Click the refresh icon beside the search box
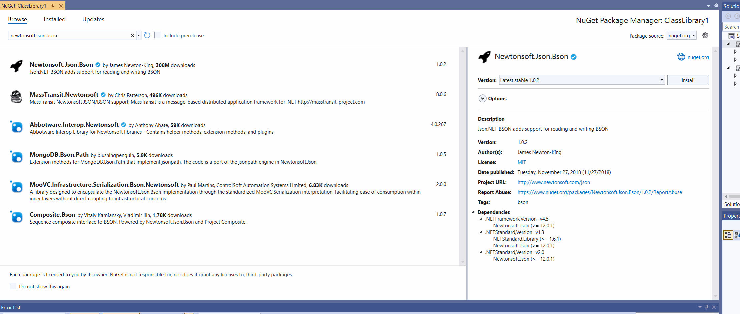Screen dimensions: 740x314 point(147,35)
